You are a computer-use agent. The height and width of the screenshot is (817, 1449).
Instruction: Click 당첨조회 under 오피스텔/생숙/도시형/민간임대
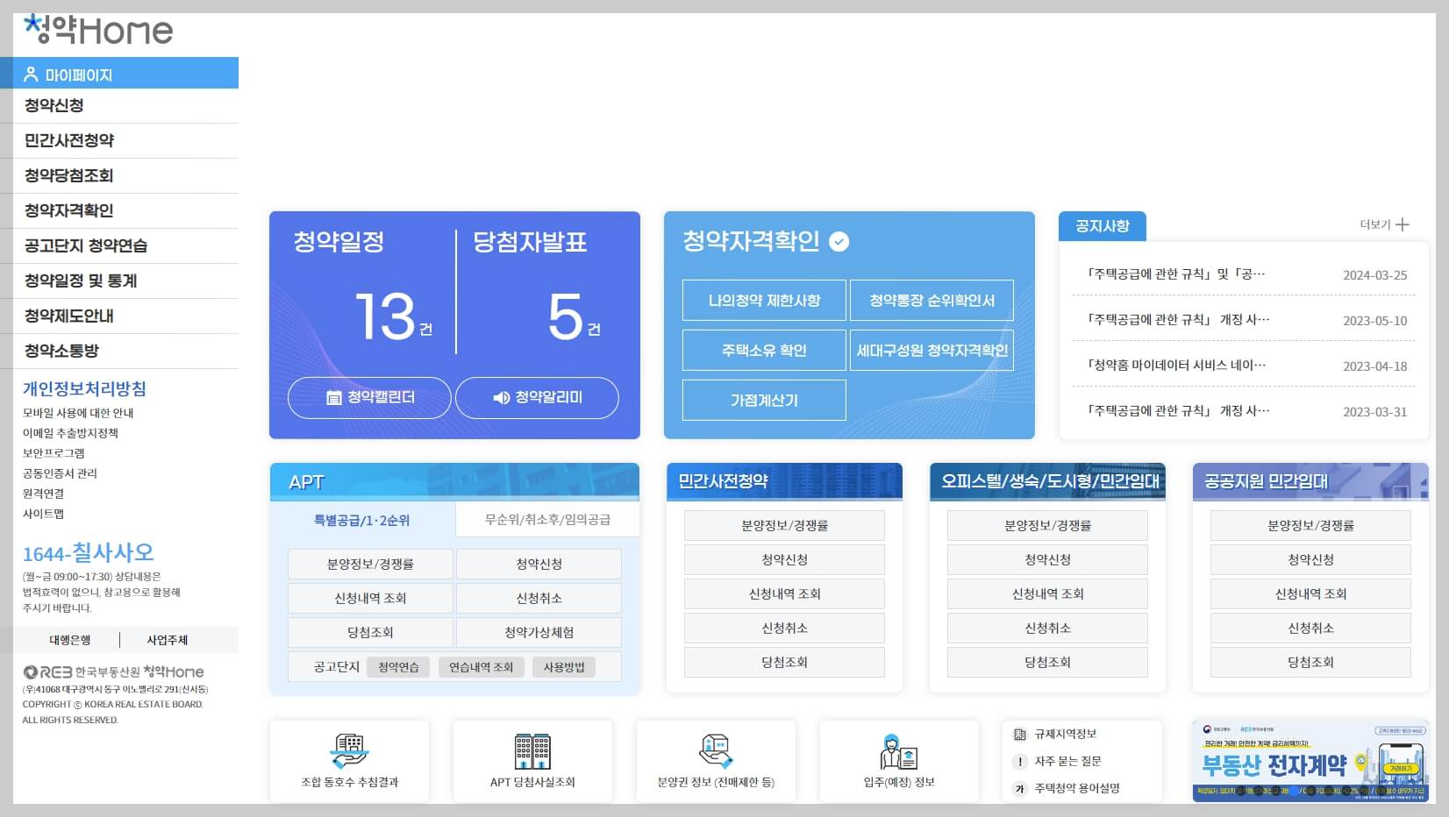pyautogui.click(x=1047, y=663)
